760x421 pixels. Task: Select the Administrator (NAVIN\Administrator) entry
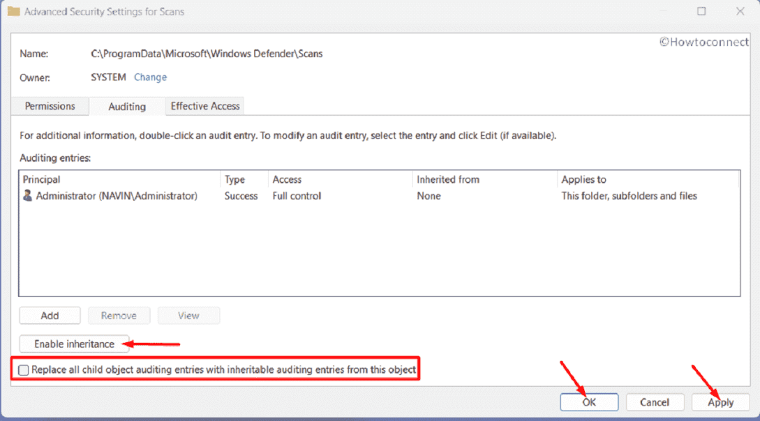pyautogui.click(x=117, y=196)
